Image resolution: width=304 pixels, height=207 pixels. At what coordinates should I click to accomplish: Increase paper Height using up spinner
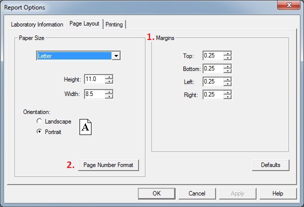[x=109, y=77]
